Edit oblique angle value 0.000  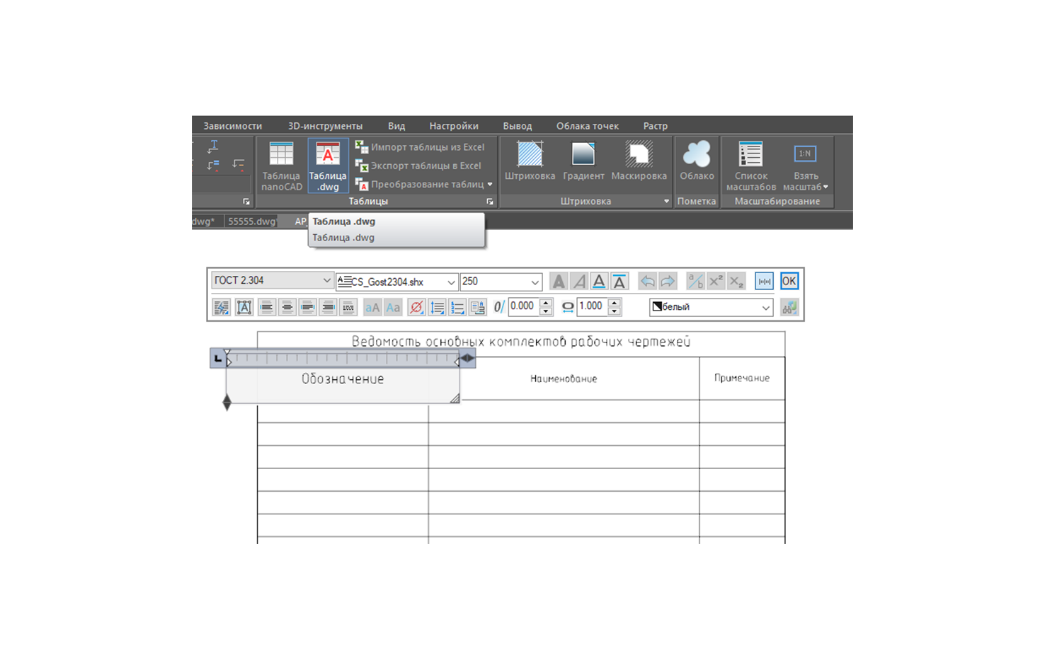pyautogui.click(x=524, y=306)
